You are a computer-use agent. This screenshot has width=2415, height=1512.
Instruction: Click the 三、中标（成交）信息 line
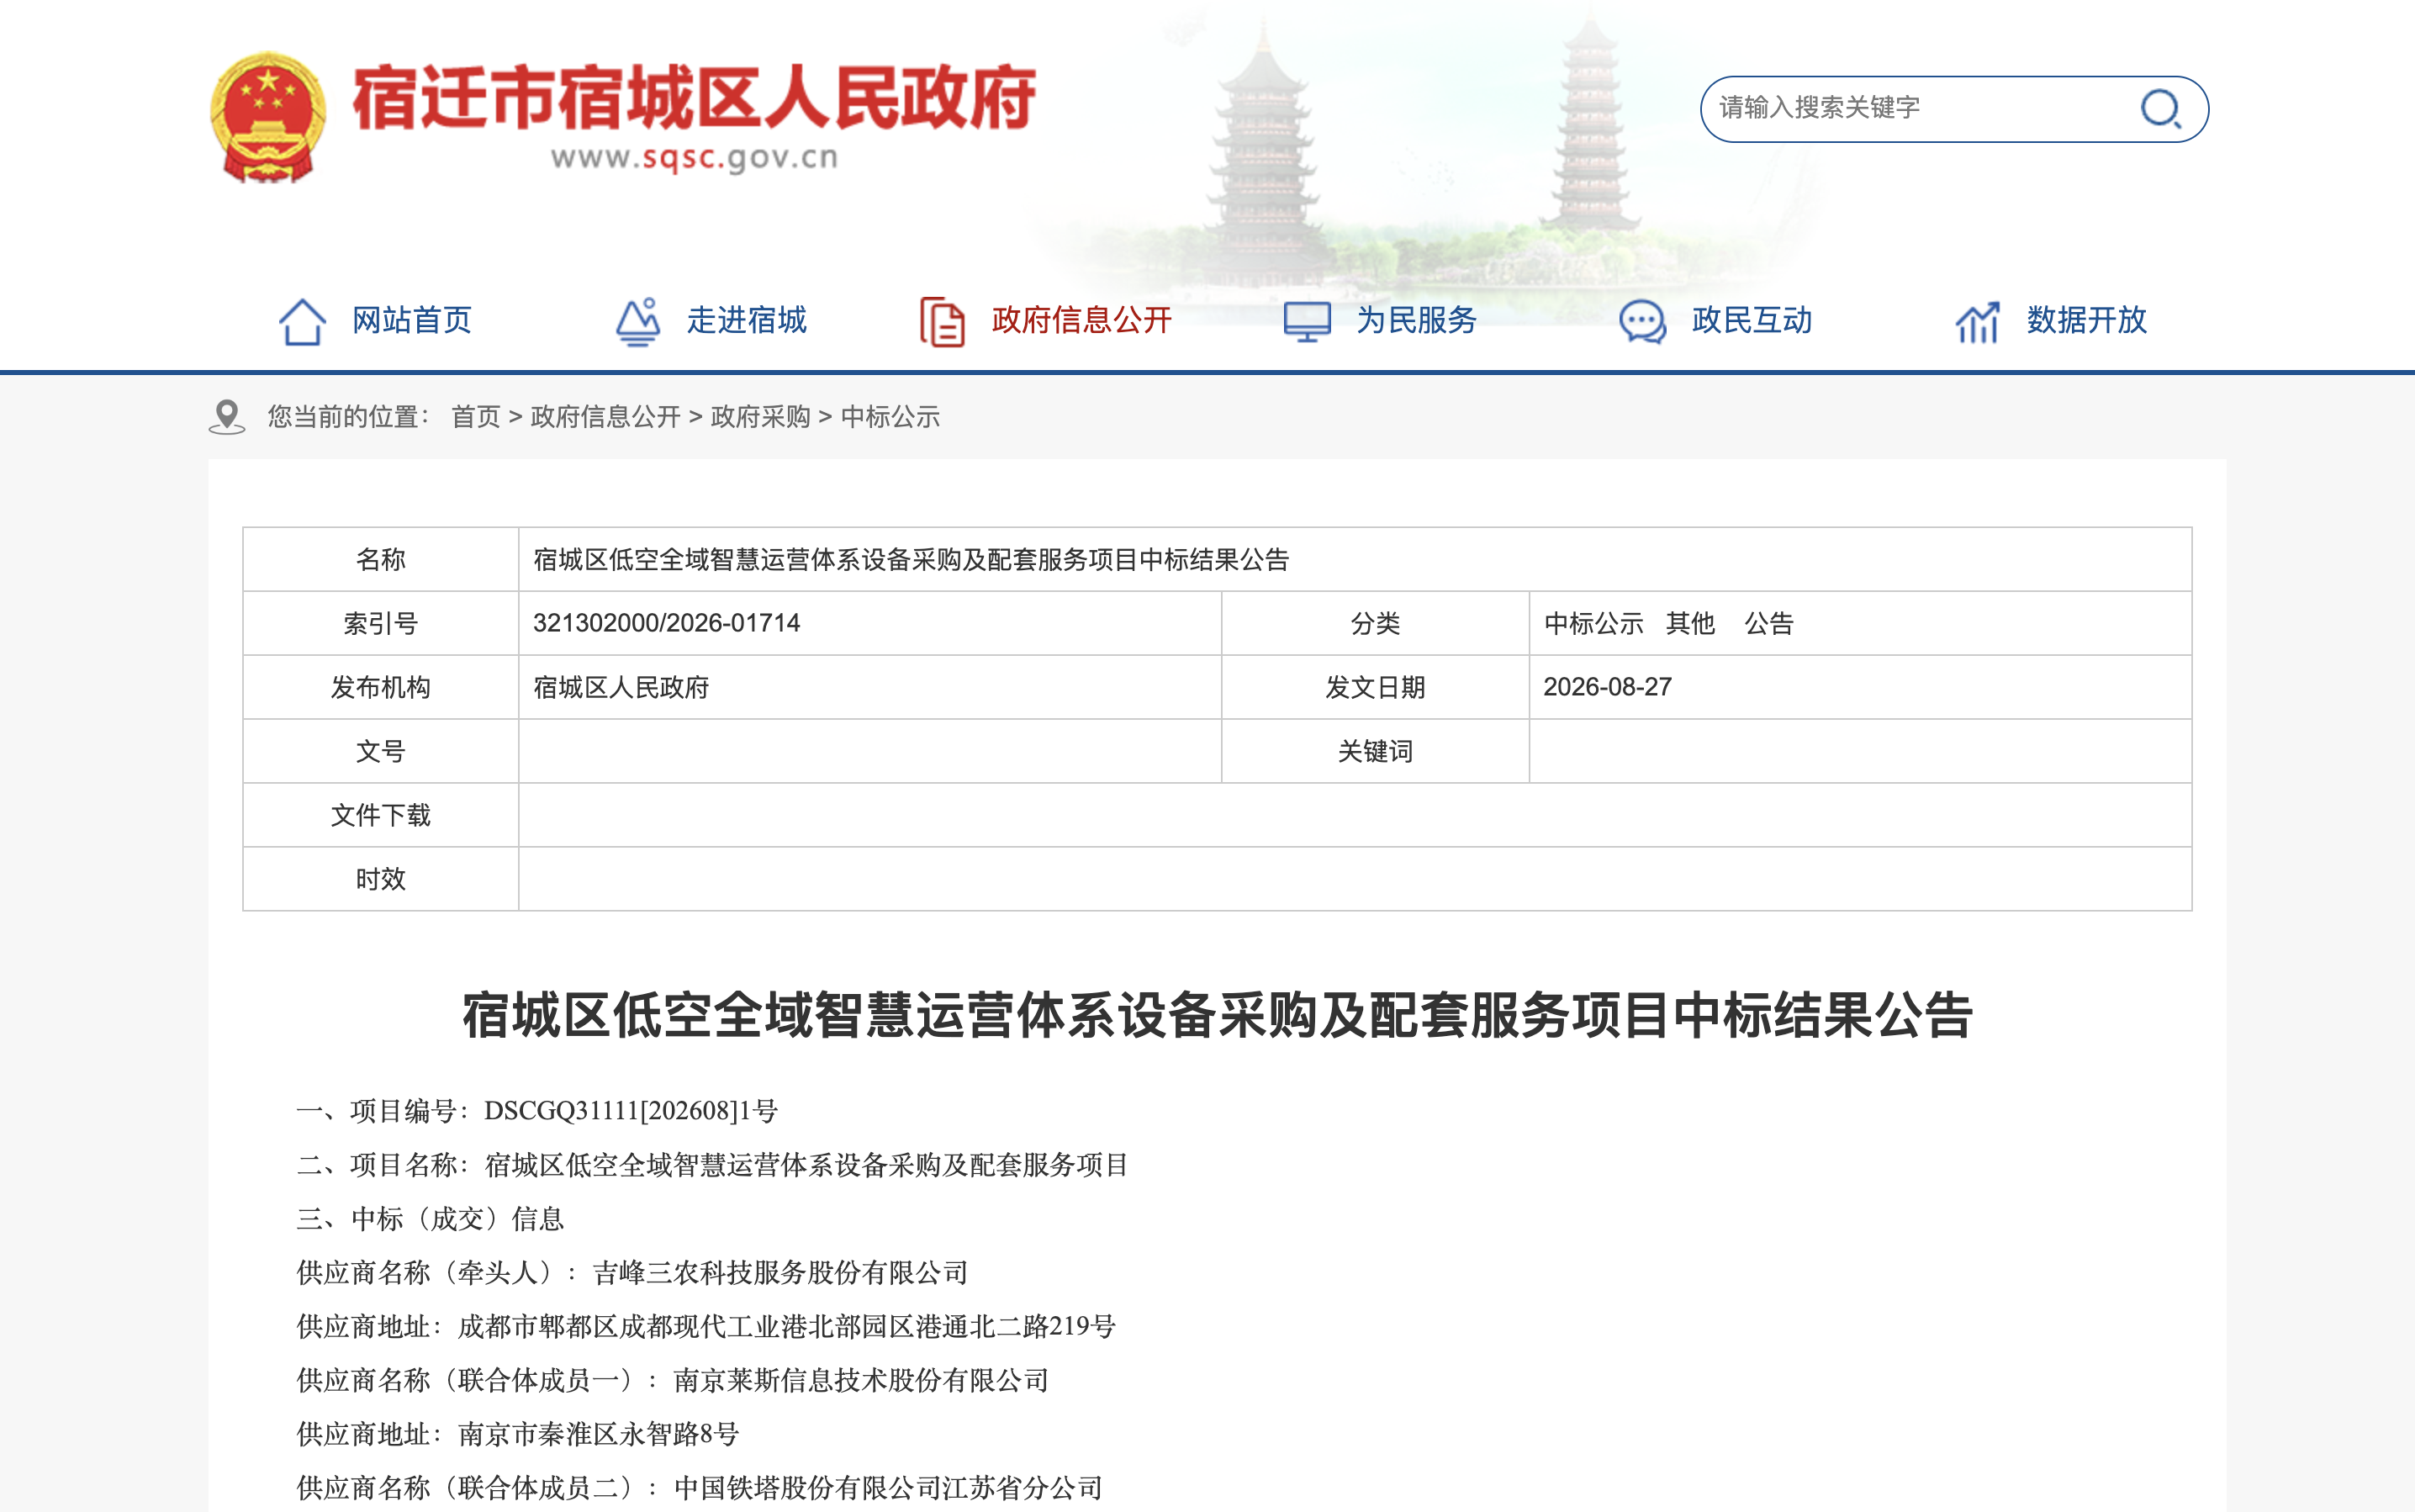click(430, 1219)
